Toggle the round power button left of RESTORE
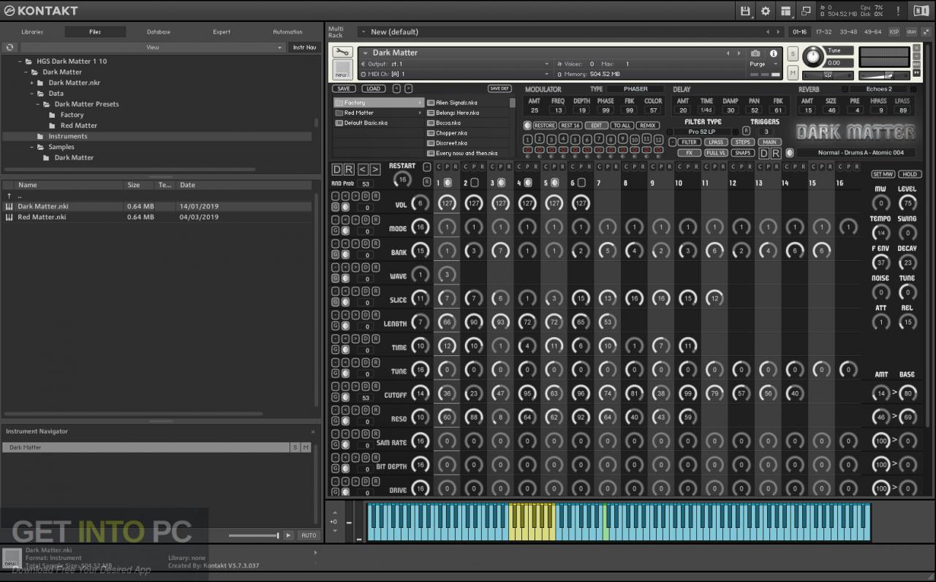The width and height of the screenshot is (936, 582). (527, 126)
